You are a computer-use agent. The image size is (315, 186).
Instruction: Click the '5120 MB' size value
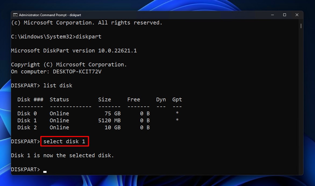[109, 120]
